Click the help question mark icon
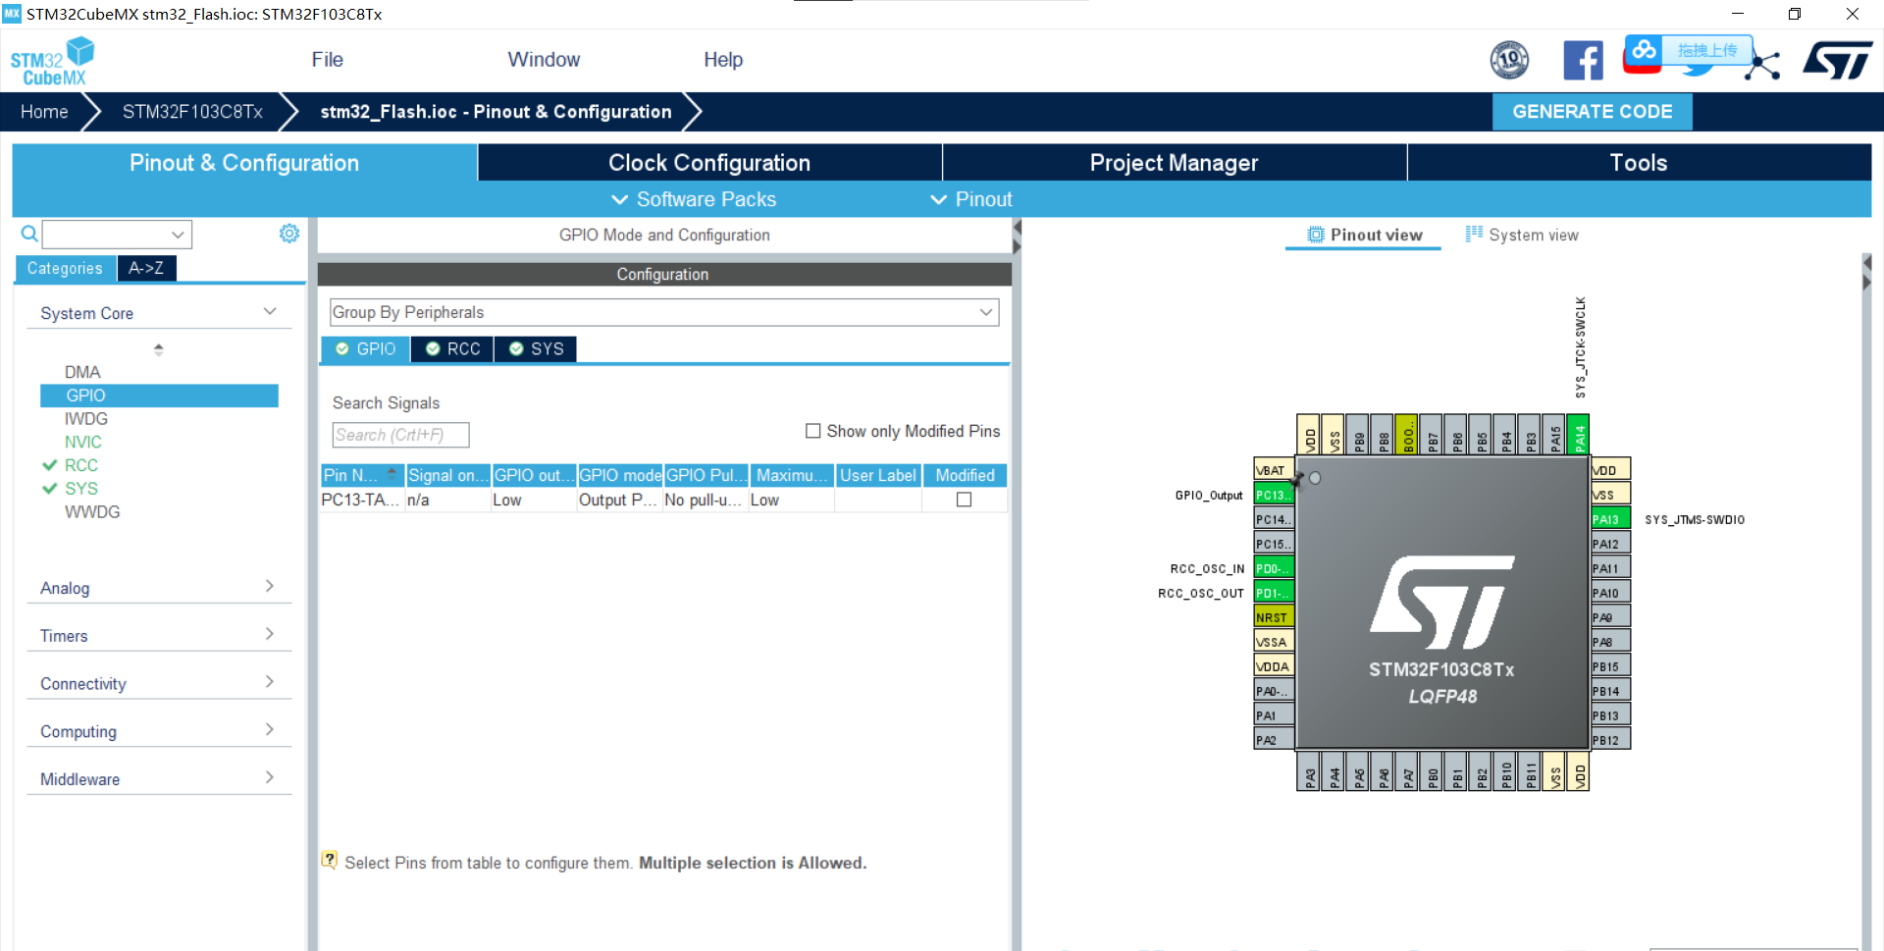 (330, 860)
